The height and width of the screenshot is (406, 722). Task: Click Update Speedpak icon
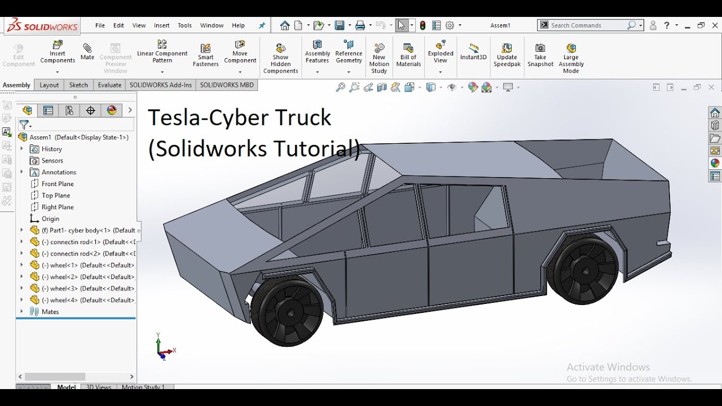coord(507,55)
